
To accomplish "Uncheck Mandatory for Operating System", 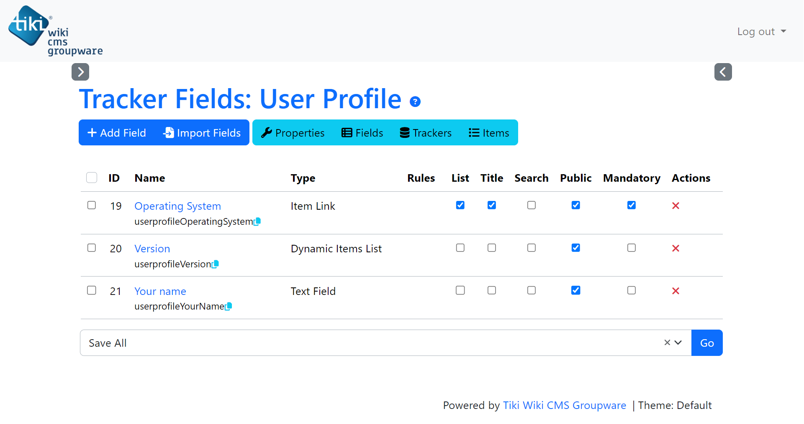I will point(631,205).
